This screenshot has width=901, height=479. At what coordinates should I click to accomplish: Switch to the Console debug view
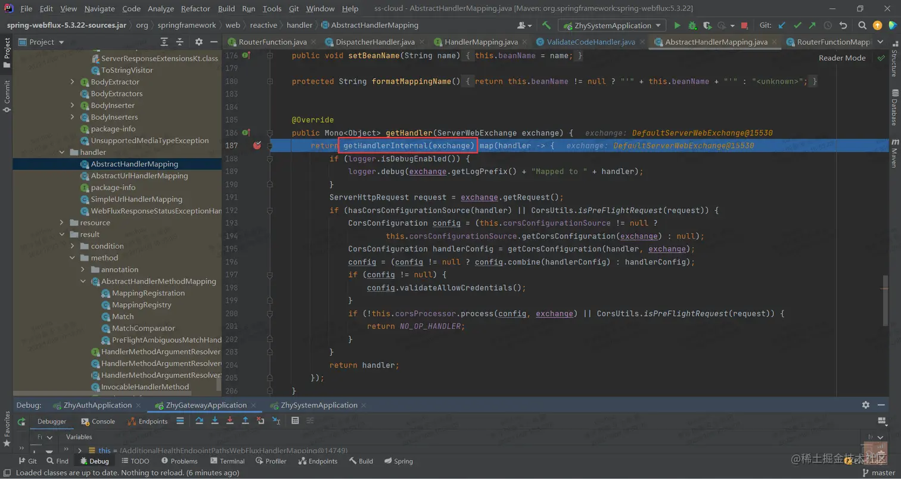102,421
